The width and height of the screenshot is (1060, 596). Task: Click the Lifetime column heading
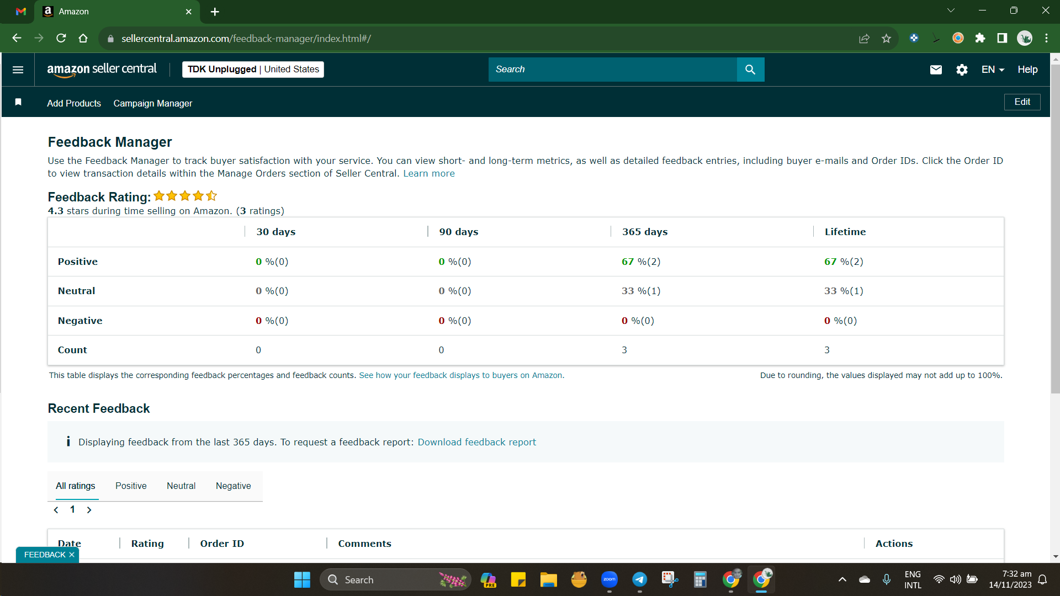click(845, 232)
